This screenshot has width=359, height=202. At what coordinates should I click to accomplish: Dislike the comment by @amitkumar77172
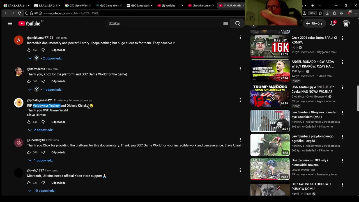[43, 50]
